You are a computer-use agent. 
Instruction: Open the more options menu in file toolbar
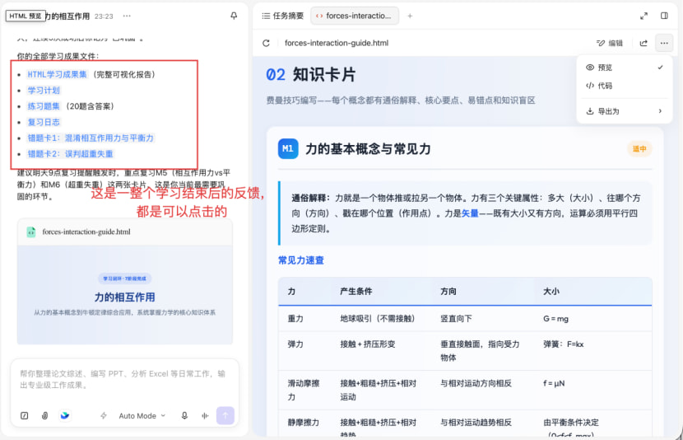[x=664, y=43]
